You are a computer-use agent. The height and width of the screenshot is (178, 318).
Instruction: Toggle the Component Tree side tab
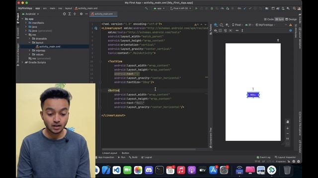(211, 138)
